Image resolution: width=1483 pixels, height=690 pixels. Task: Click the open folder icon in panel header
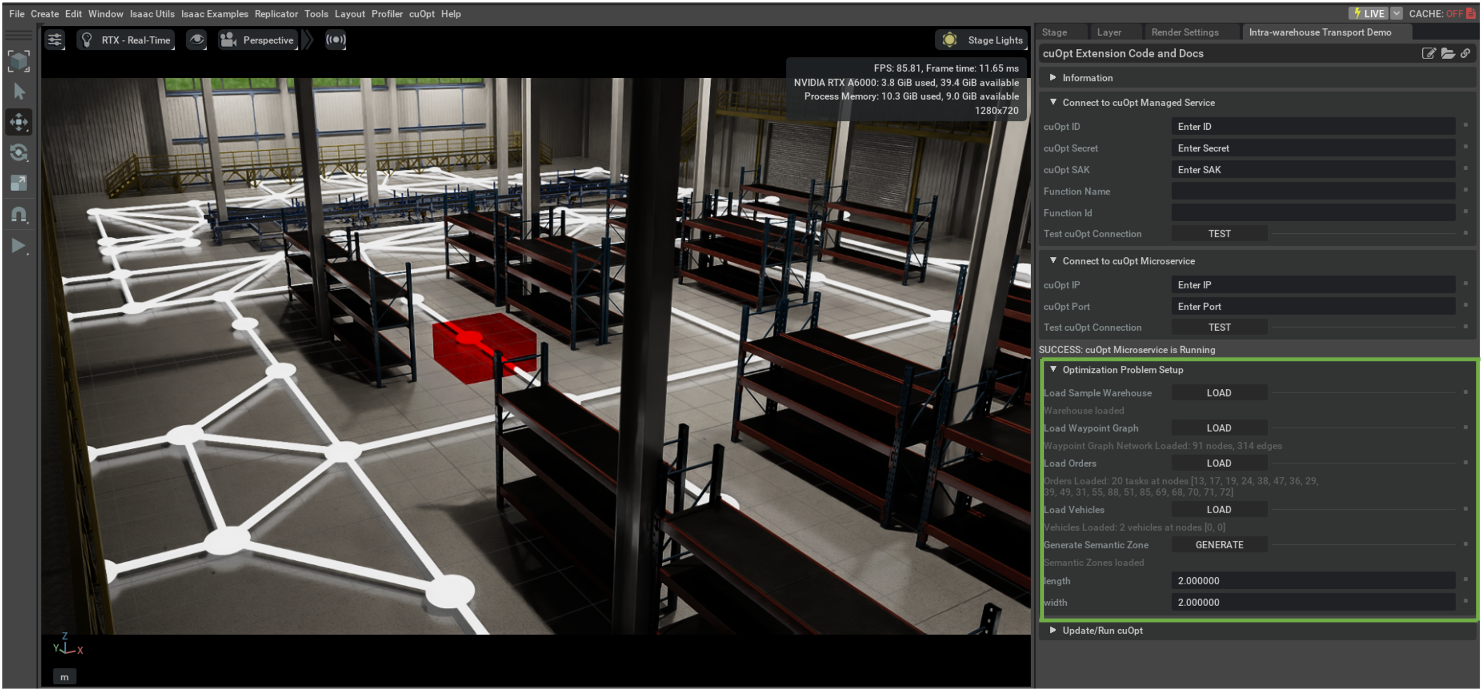pos(1448,53)
